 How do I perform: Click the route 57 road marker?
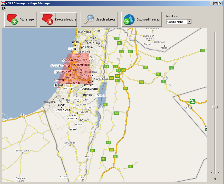(103, 159)
